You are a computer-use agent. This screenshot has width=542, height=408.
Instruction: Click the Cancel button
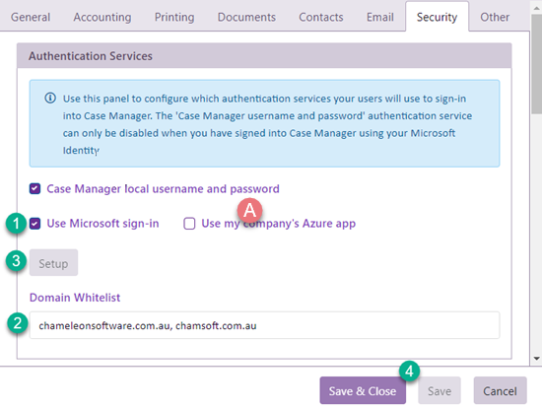[x=500, y=390]
